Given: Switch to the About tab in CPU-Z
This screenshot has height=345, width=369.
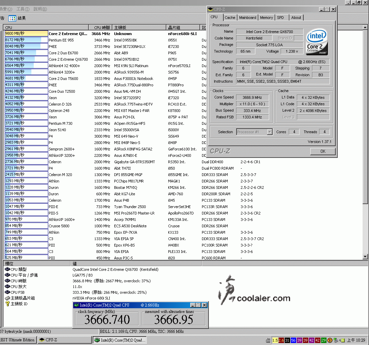Looking at the screenshot, I should point(296,18).
